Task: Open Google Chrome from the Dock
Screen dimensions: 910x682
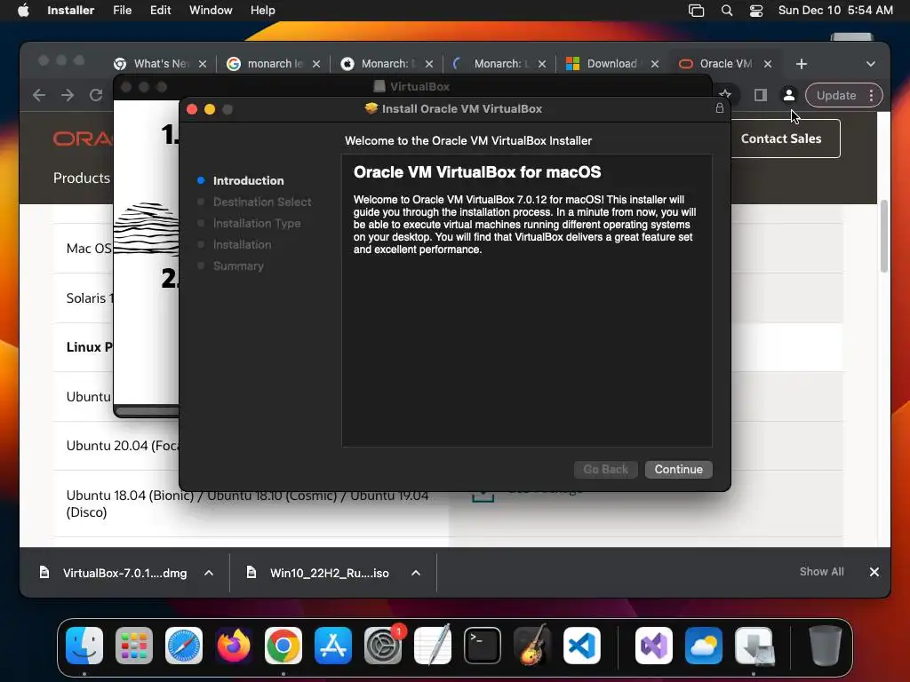Action: click(283, 646)
